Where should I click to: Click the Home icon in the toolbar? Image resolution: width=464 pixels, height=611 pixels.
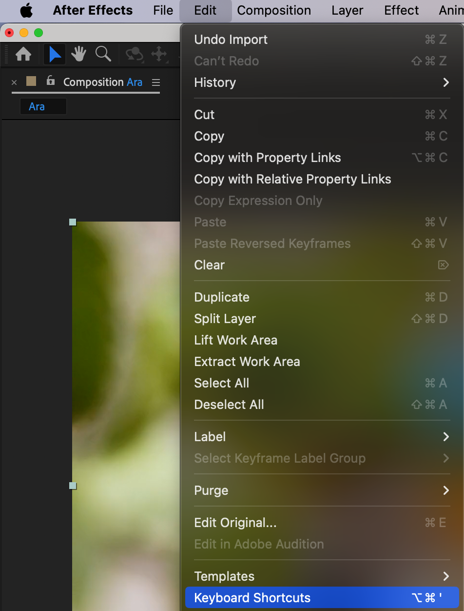coord(23,54)
